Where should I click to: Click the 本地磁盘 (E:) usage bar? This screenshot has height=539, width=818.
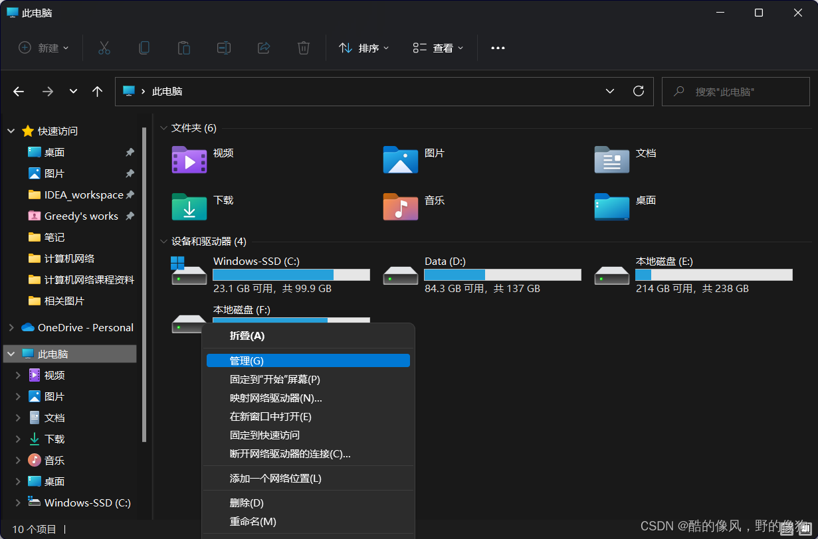tap(714, 275)
